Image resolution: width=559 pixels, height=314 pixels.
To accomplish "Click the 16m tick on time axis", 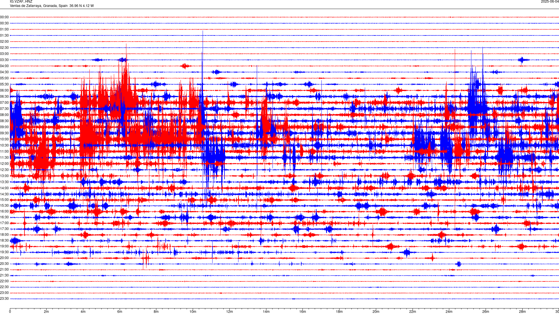I will coord(303,312).
